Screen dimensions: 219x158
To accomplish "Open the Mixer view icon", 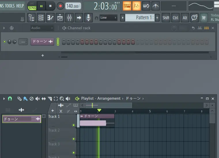I will (69, 18).
